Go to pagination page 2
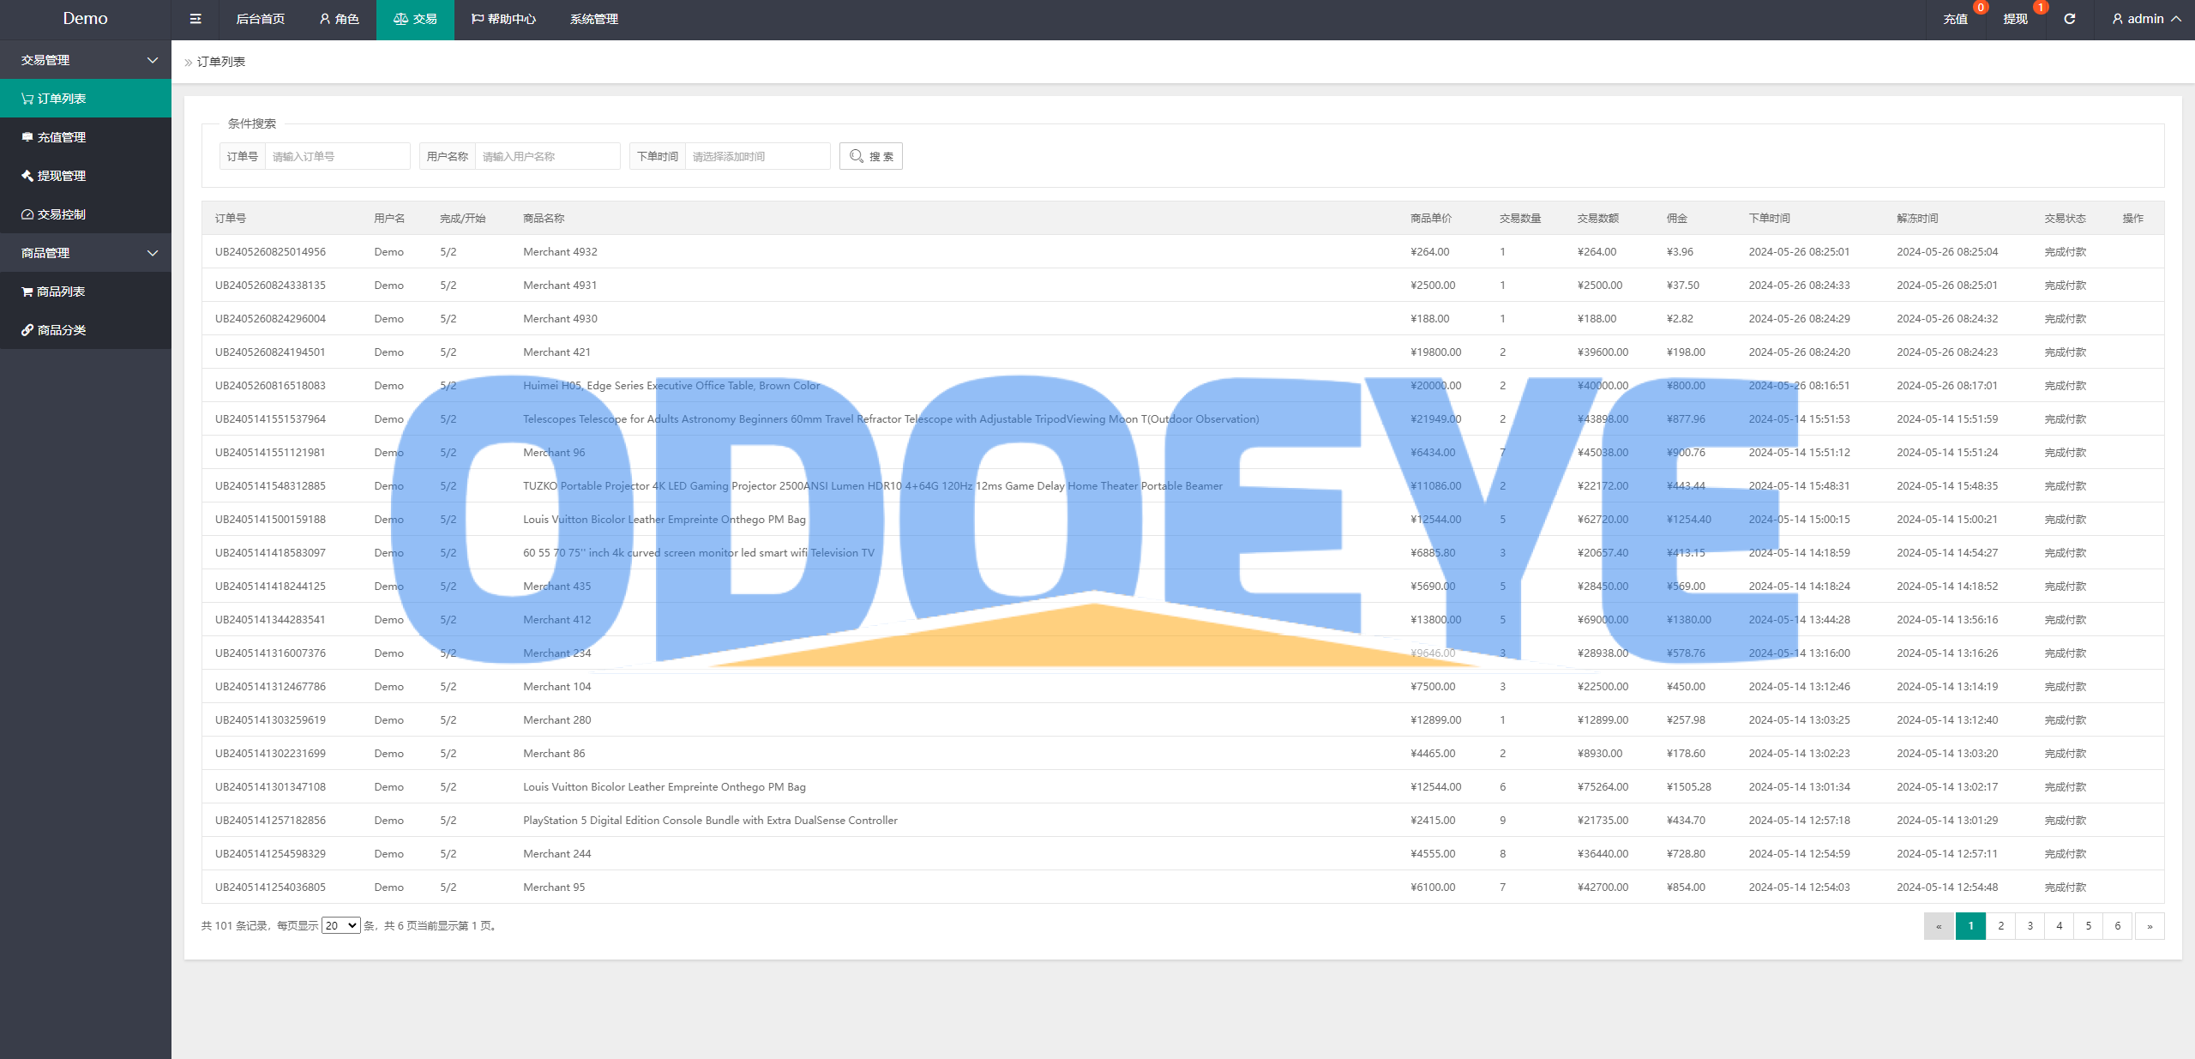Viewport: 2195px width, 1059px height. tap(2001, 926)
